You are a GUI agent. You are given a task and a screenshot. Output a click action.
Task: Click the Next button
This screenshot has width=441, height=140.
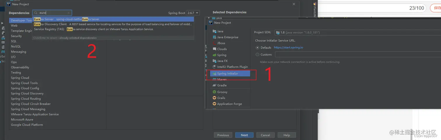tap(244, 135)
